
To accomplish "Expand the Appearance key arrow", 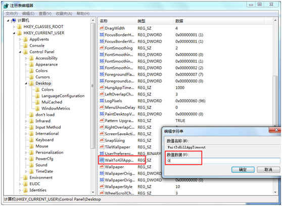I will point(26,65).
